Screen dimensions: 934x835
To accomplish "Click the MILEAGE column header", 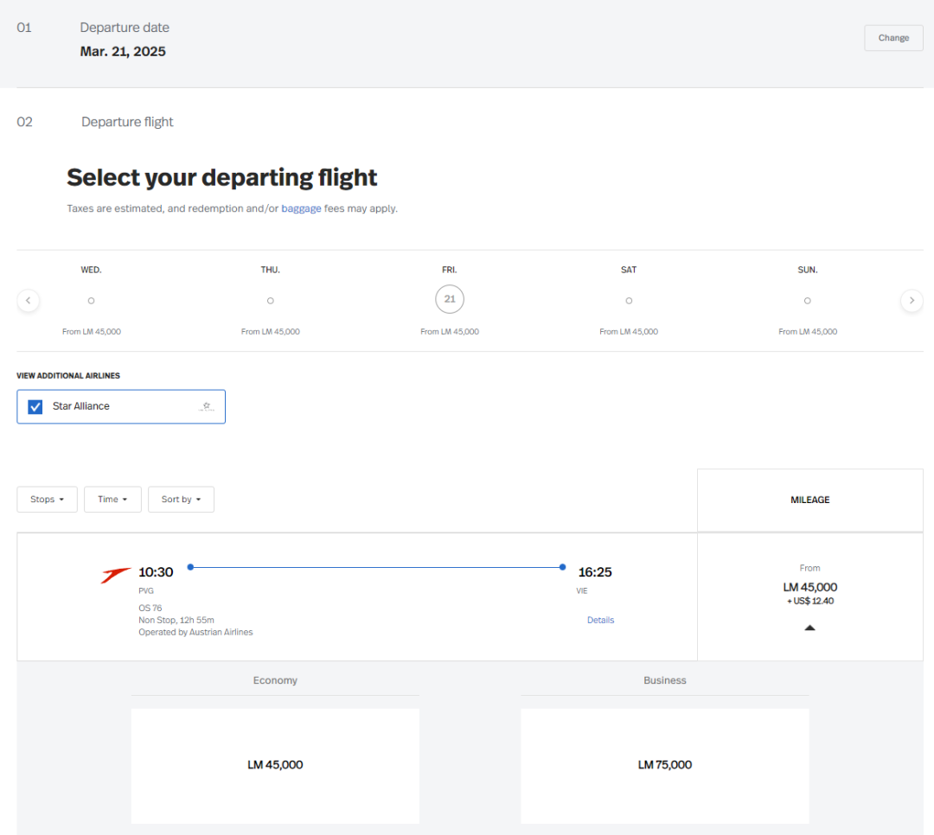I will coord(809,500).
